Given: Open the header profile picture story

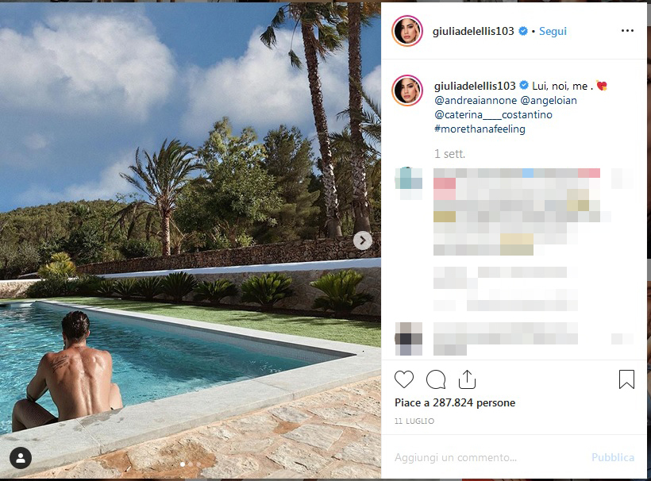Looking at the screenshot, I should 407,31.
